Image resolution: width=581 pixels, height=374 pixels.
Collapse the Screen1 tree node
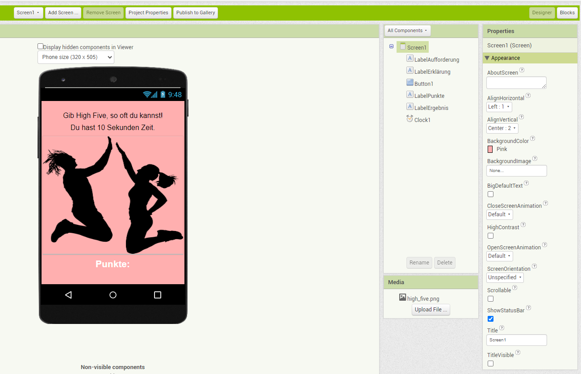392,46
